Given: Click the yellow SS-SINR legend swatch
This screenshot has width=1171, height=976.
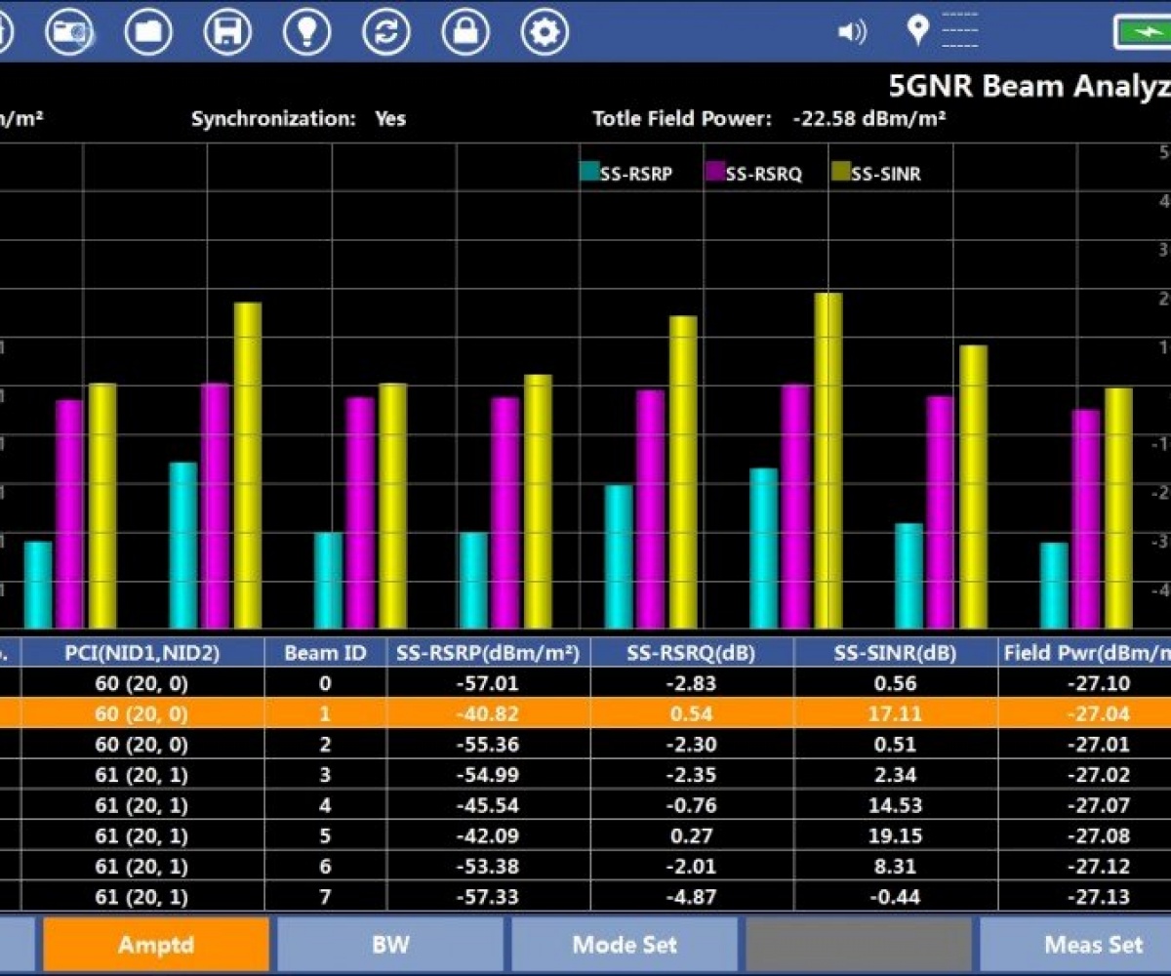Looking at the screenshot, I should point(841,172).
